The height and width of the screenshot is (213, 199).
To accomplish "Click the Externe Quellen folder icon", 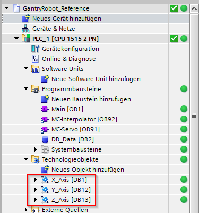I will click(35, 210).
